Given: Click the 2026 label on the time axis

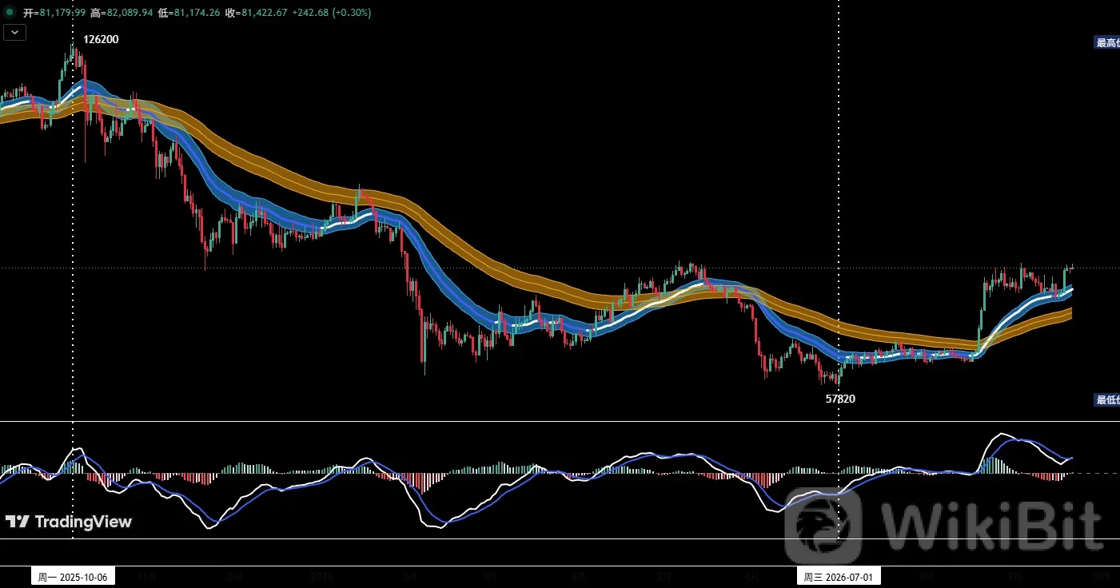Looking at the screenshot, I should (x=321, y=576).
